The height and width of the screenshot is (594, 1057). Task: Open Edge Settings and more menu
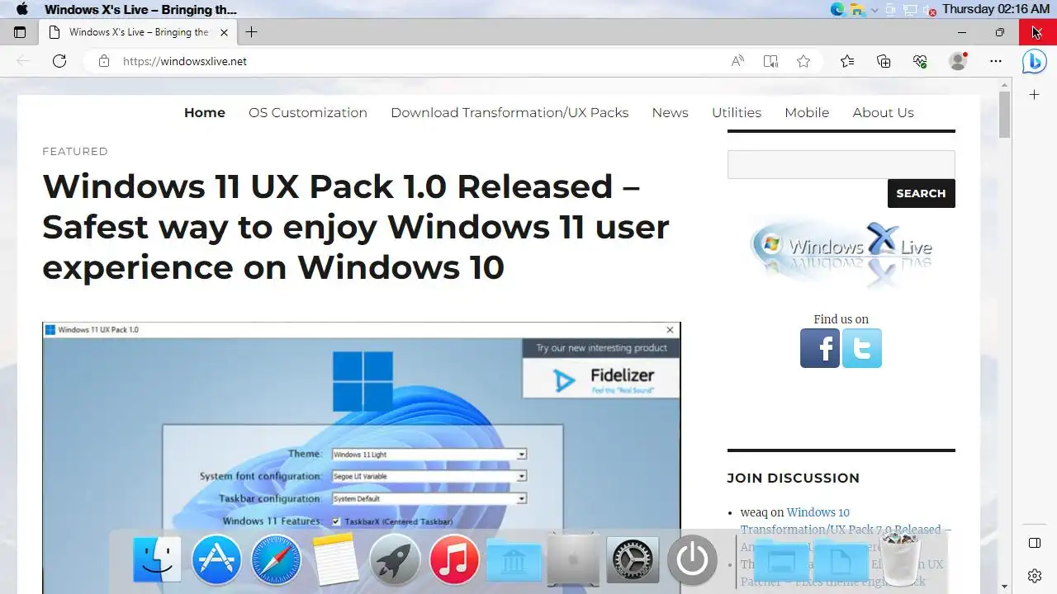[996, 61]
